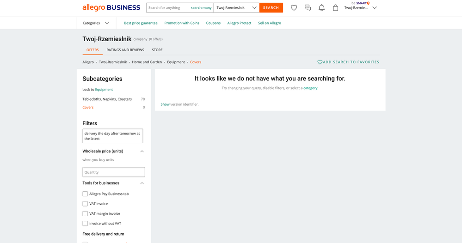Viewport: 462px width, 243px height.
Task: Open the Store tab
Action: (x=157, y=50)
